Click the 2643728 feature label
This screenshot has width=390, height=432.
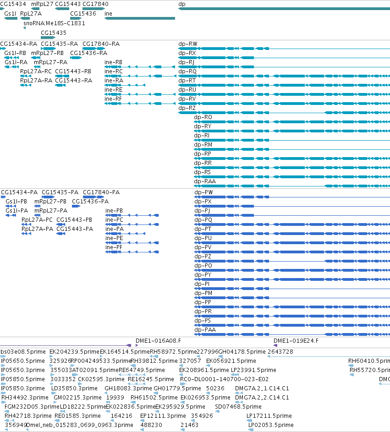280,352
